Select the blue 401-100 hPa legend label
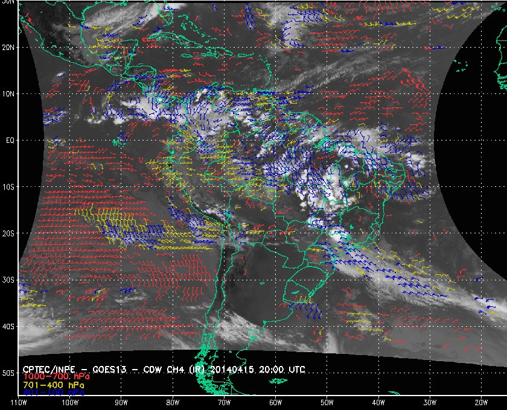Image resolution: width=507 pixels, height=410 pixels. (x=54, y=393)
